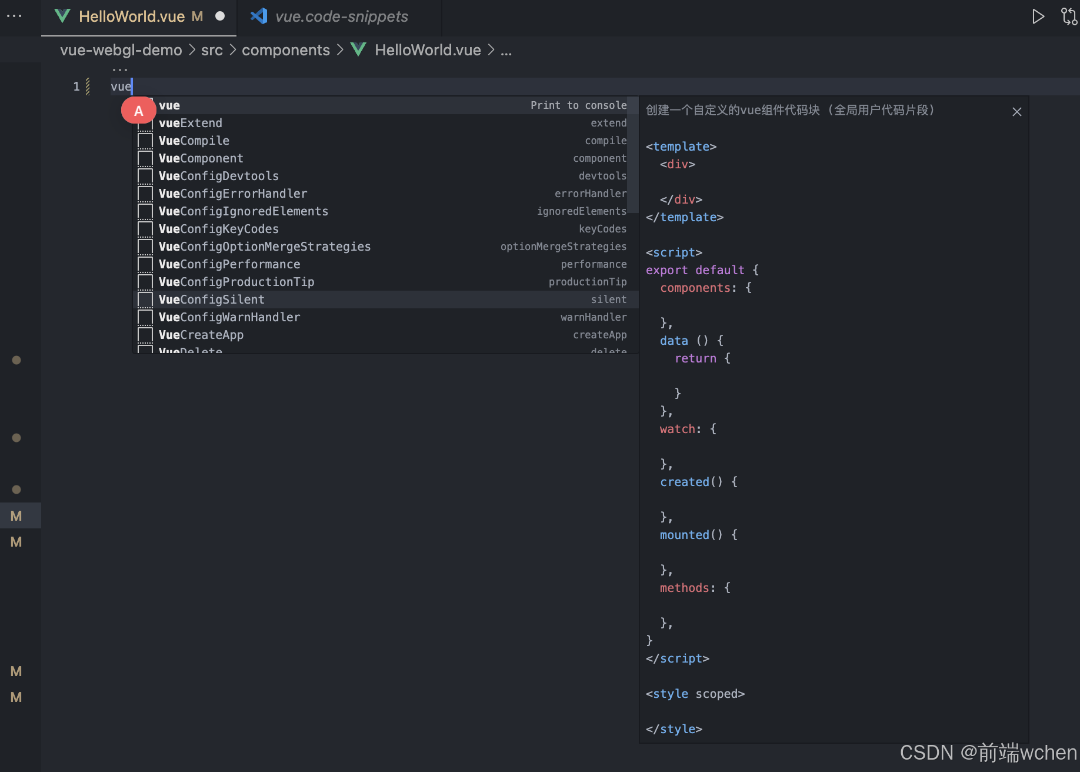The width and height of the screenshot is (1080, 772).
Task: Click HelloWorld.vue in the breadcrumb path
Action: coord(428,50)
